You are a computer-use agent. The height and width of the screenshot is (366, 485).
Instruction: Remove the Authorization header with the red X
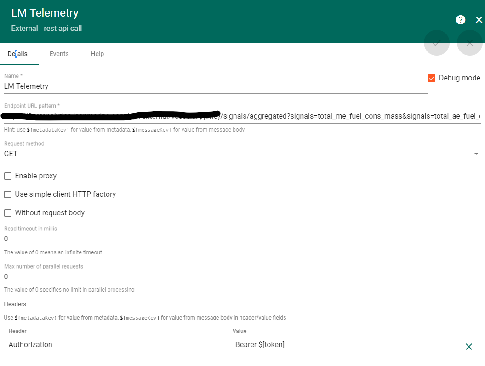[468, 347]
